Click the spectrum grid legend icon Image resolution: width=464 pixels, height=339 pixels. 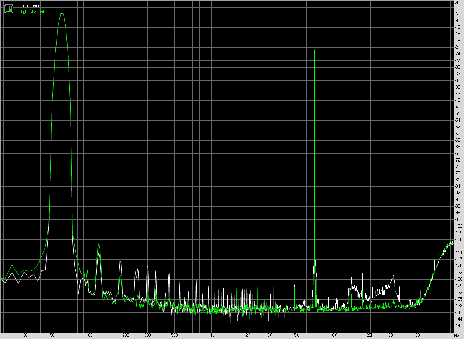point(8,8)
